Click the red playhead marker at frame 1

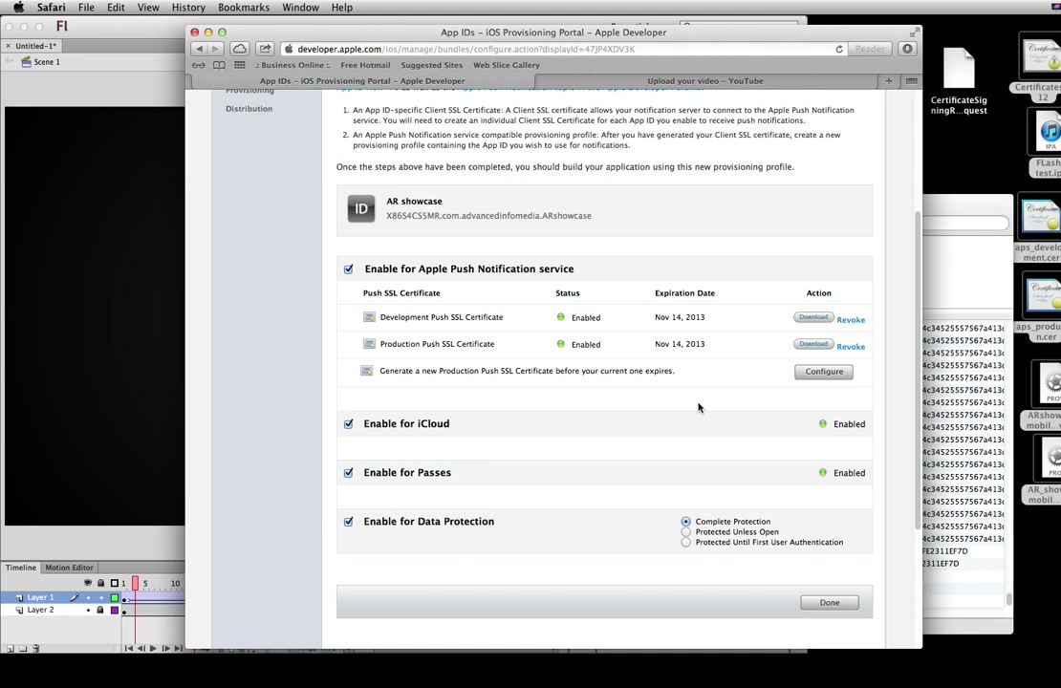[x=135, y=583]
